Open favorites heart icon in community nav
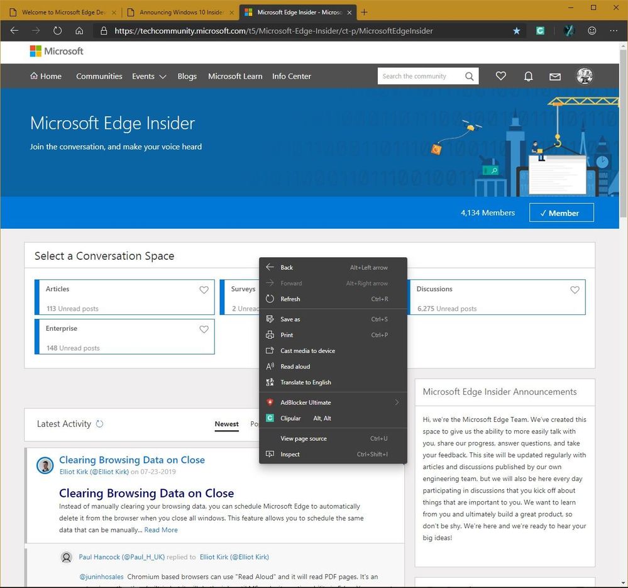 coord(500,75)
